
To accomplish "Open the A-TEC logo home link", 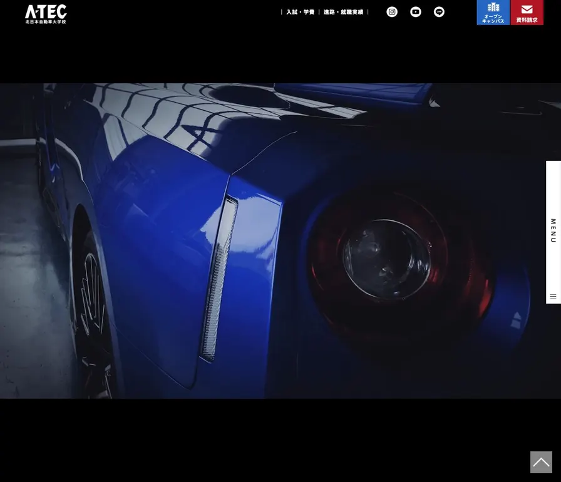I will [x=46, y=14].
